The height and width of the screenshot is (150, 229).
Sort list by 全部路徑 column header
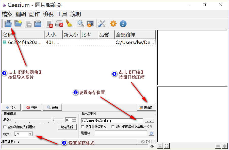coord(135,35)
